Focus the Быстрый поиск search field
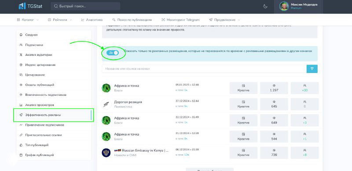The height and width of the screenshot is (171, 352). tap(85, 6)
